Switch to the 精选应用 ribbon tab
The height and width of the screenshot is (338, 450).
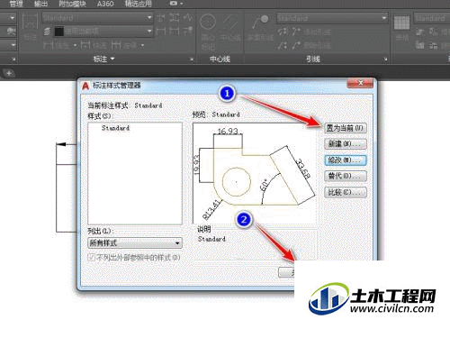point(138,4)
